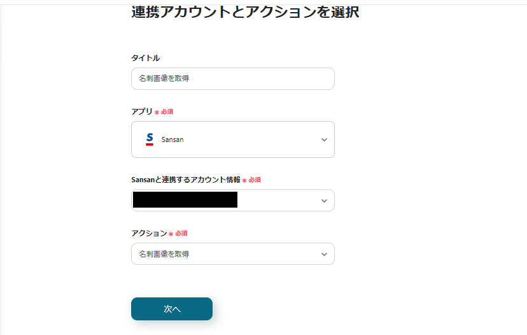Select the blacked-out account value
The image size is (527, 335).
pyautogui.click(x=185, y=200)
